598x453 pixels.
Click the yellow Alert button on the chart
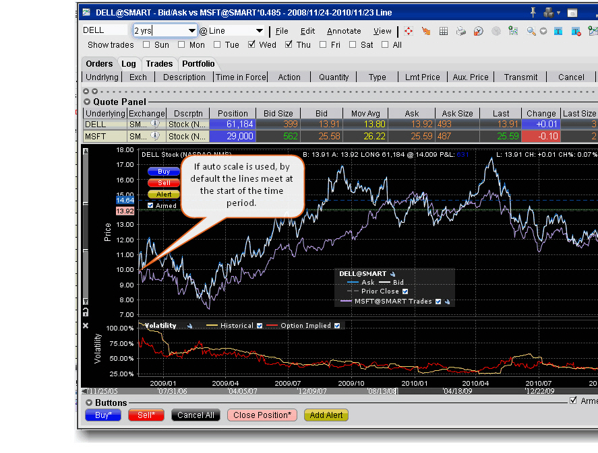164,194
